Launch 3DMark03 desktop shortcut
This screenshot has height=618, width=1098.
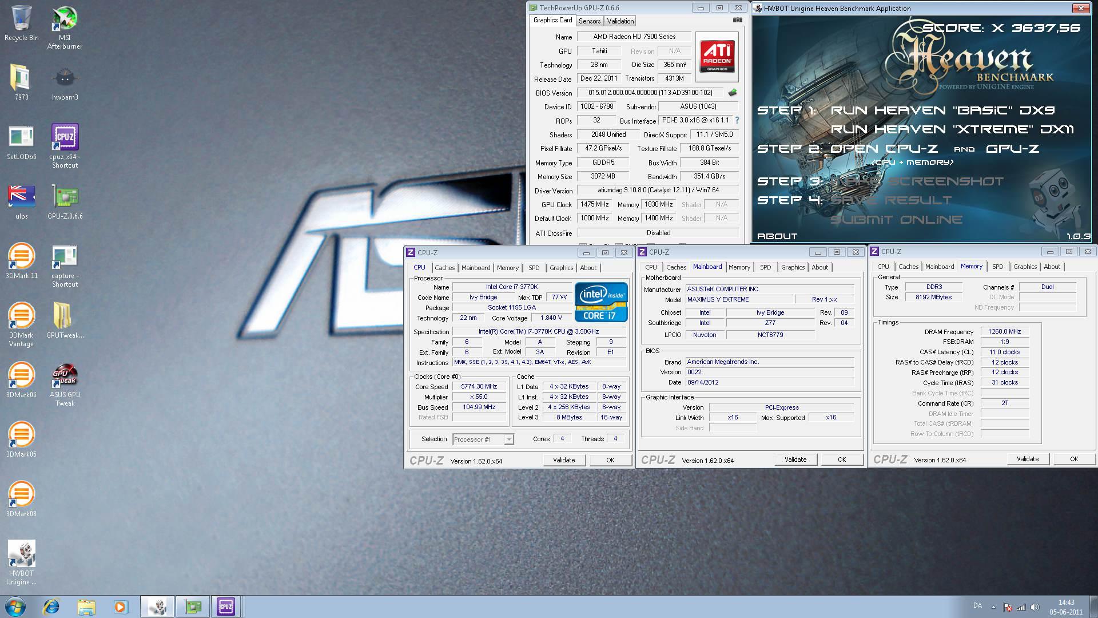point(21,500)
